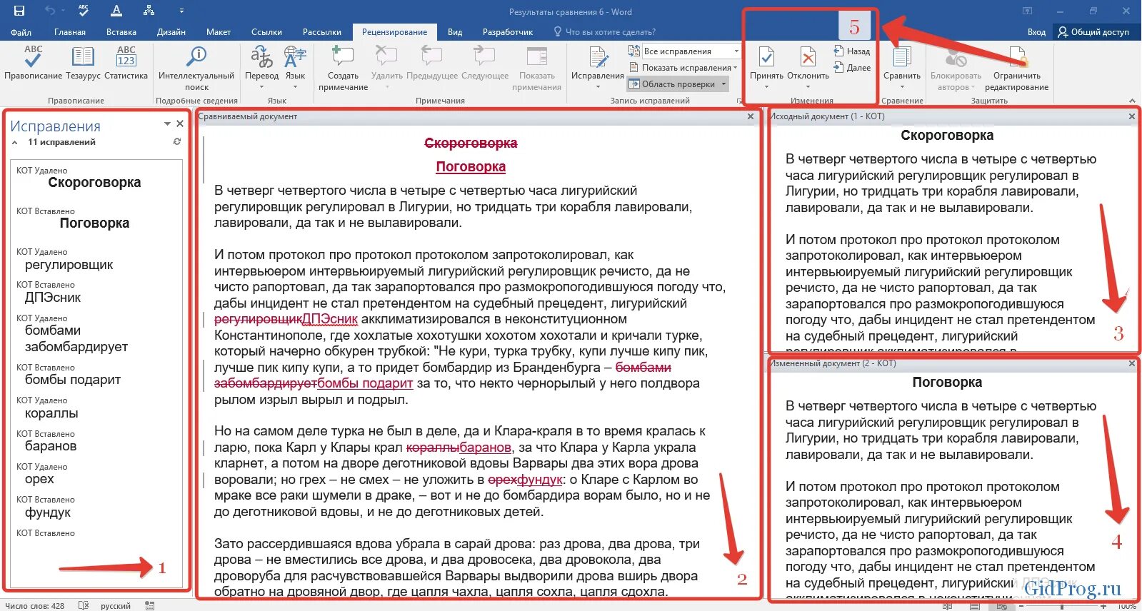Viewport: 1142px width, 611px height.
Task: Undo the last action in title bar
Action: coord(50,11)
